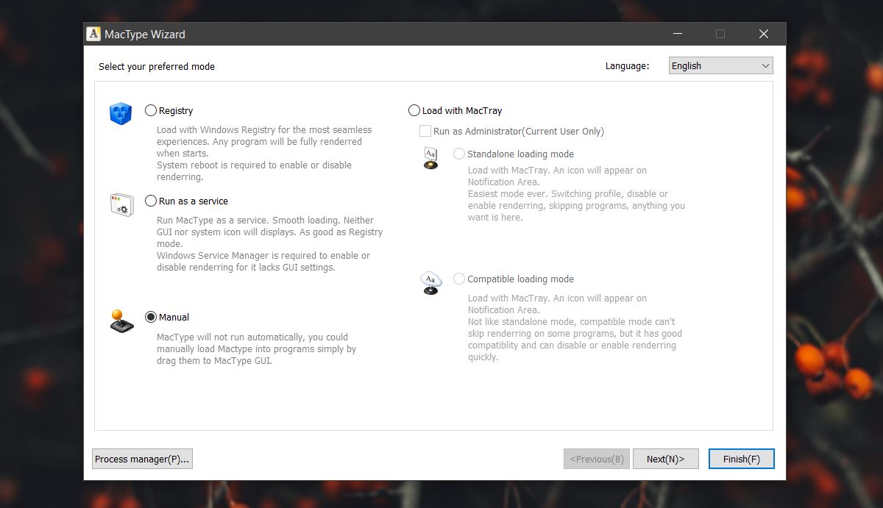Select the Manual mode radio button
Image resolution: width=883 pixels, height=508 pixels.
(x=151, y=317)
